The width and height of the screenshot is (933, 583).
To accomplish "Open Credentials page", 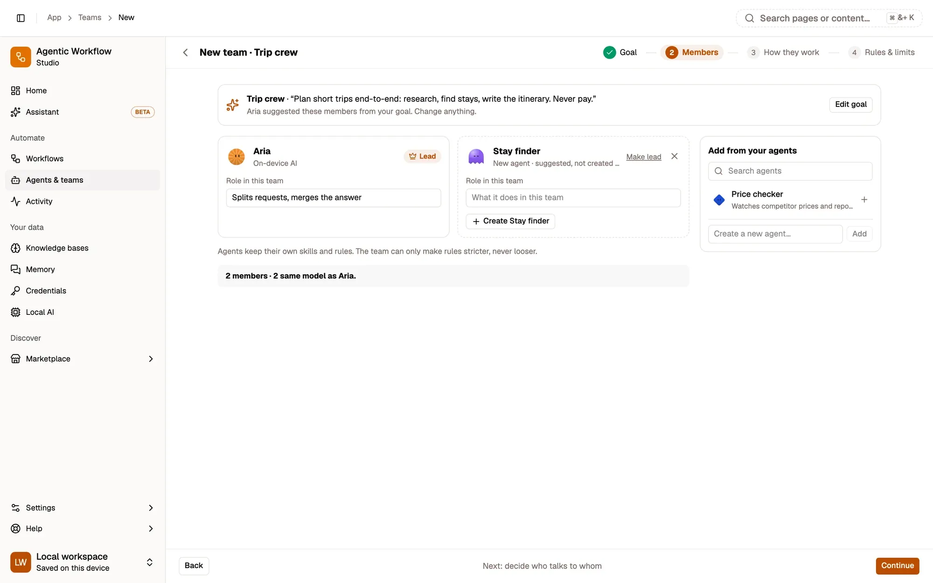I will [83, 291].
